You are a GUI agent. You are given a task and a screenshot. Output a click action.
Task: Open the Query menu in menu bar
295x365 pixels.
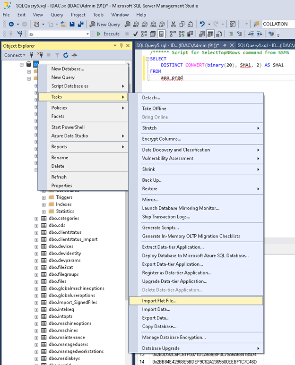tap(57, 15)
